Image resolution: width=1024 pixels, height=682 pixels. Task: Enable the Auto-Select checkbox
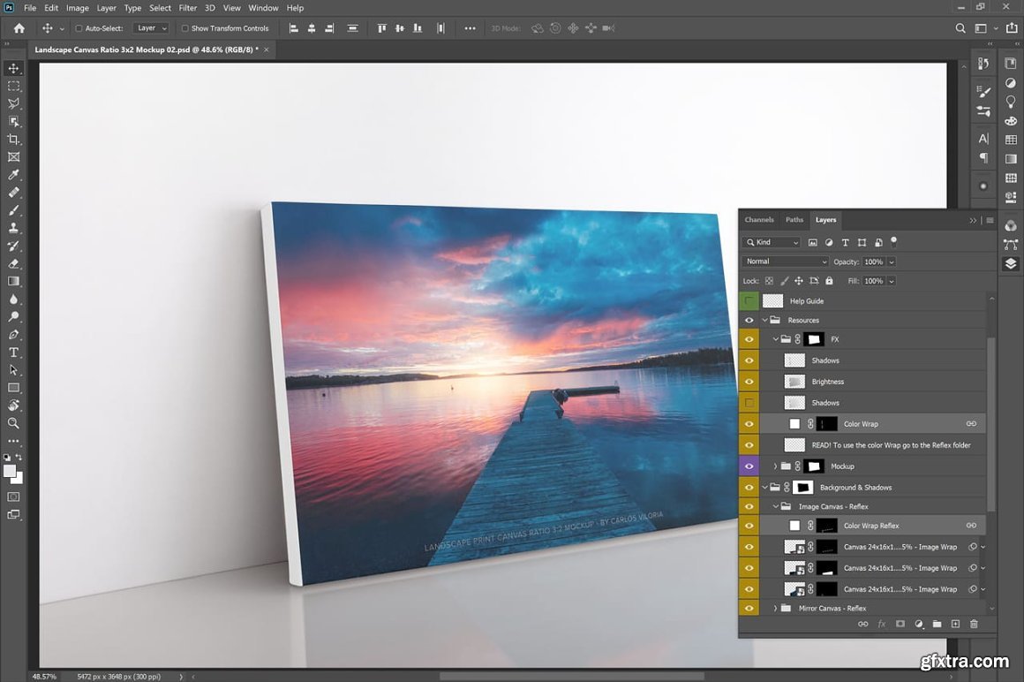pos(79,28)
